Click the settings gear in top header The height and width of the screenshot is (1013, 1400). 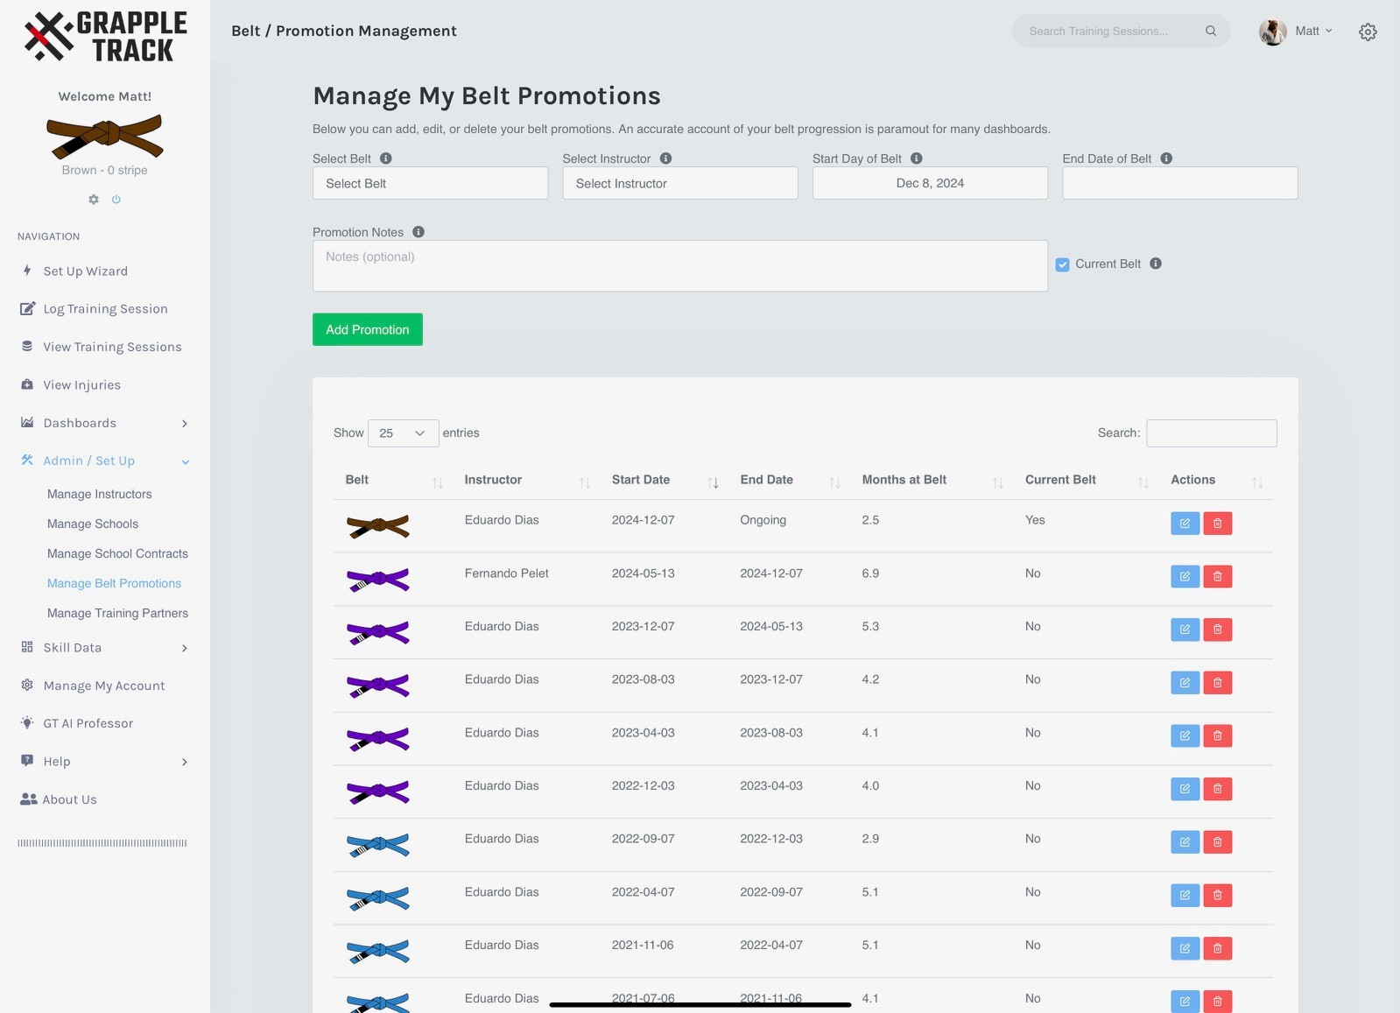click(1368, 32)
